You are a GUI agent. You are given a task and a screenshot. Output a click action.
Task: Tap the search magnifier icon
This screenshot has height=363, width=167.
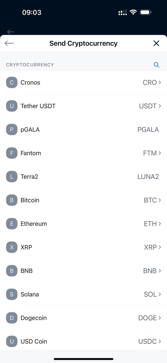pyautogui.click(x=156, y=65)
